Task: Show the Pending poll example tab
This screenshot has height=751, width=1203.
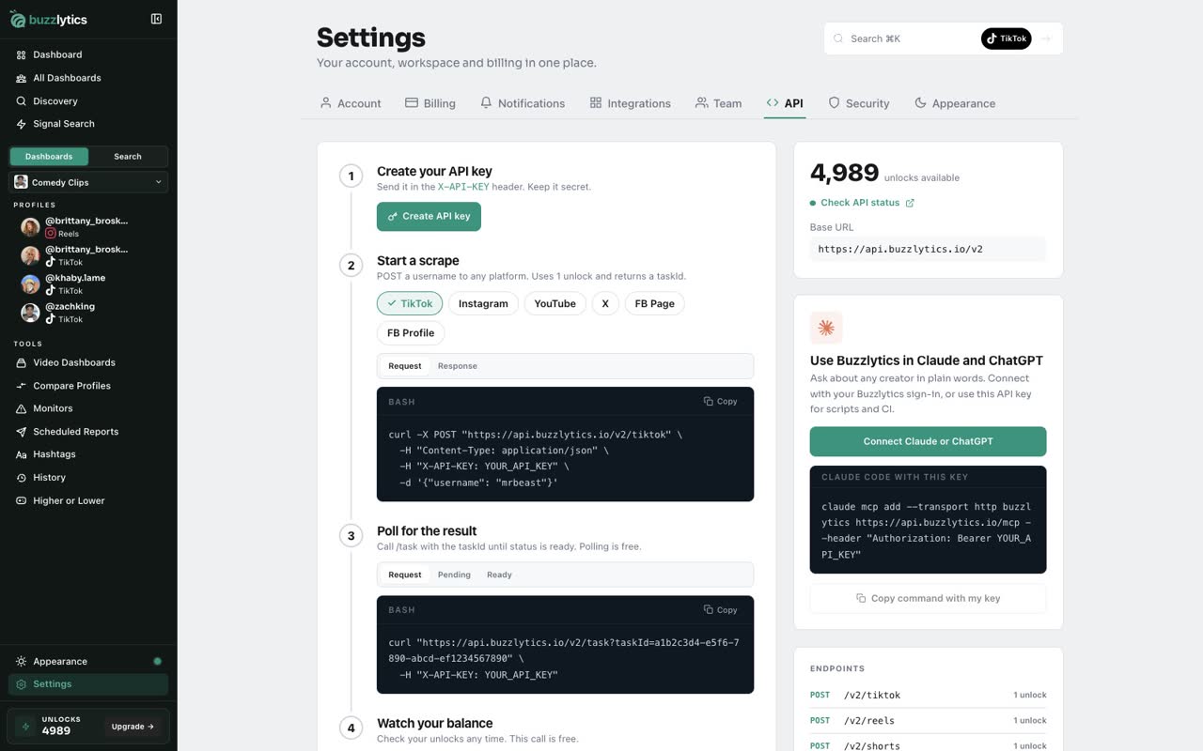Action: point(454,575)
